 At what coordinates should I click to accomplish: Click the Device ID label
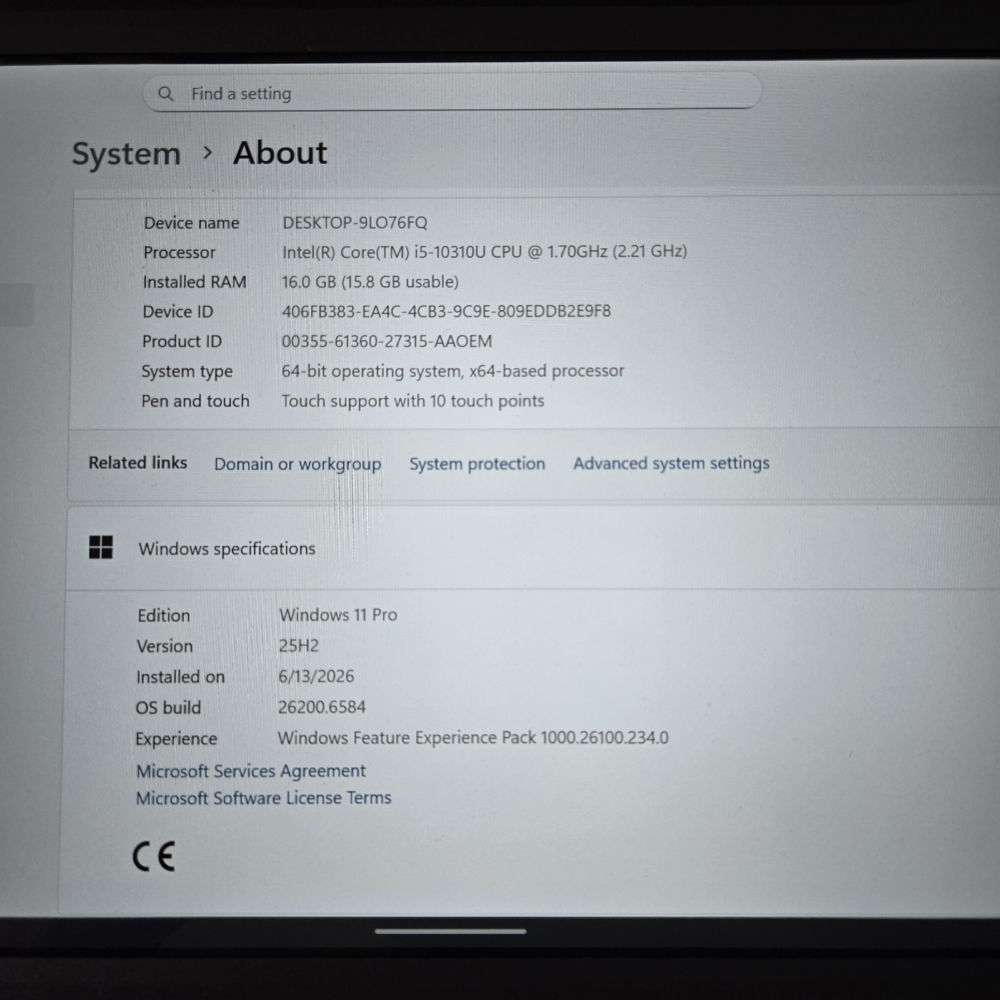tap(177, 312)
